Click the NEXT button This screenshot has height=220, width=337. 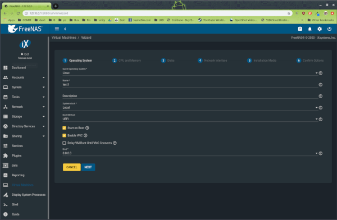pyautogui.click(x=88, y=167)
